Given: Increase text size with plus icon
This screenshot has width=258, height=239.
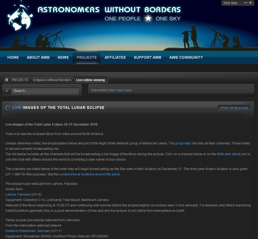Looking at the screenshot, I should (250, 3).
